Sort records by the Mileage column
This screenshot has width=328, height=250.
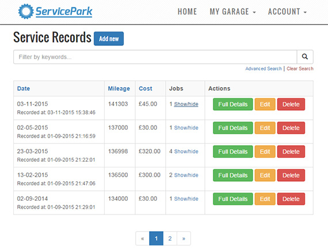[119, 89]
